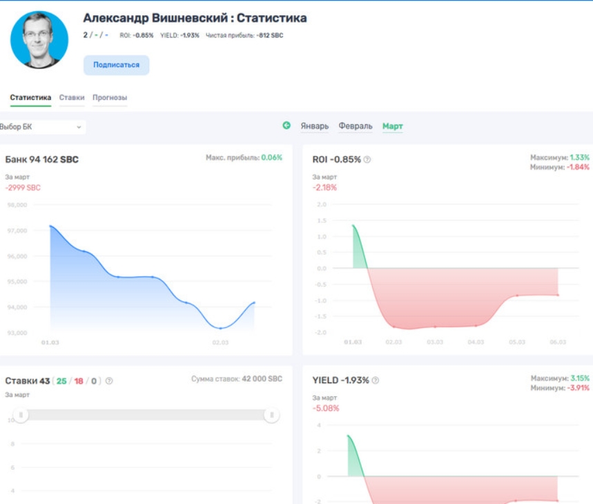Open the Статистика tab
593x504 pixels.
30,97
